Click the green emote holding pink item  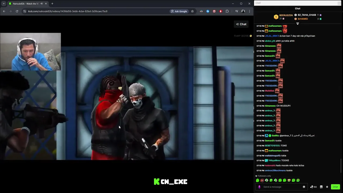pos(275,180)
